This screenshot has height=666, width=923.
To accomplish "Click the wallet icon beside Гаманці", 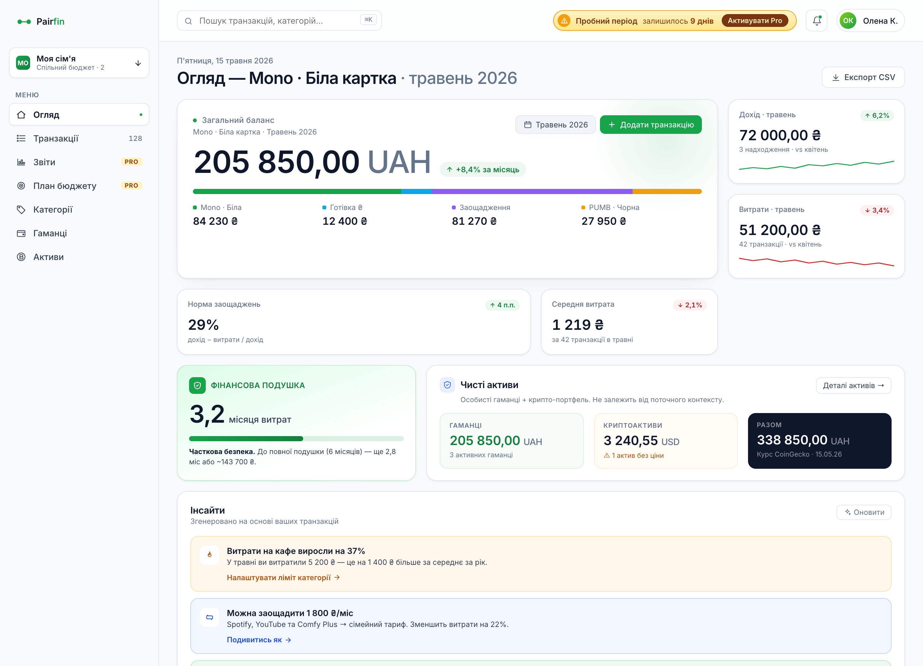I will point(21,233).
